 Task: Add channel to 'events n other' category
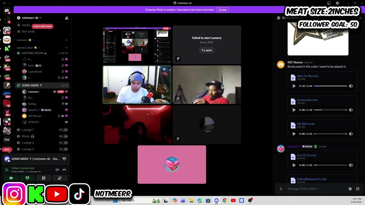point(66,48)
